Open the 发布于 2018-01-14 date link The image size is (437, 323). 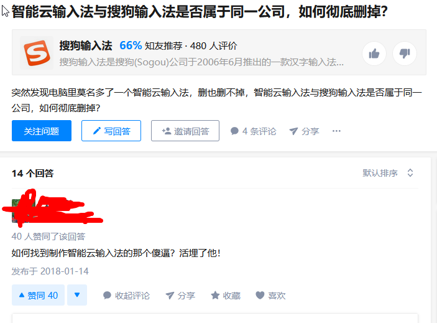click(50, 271)
